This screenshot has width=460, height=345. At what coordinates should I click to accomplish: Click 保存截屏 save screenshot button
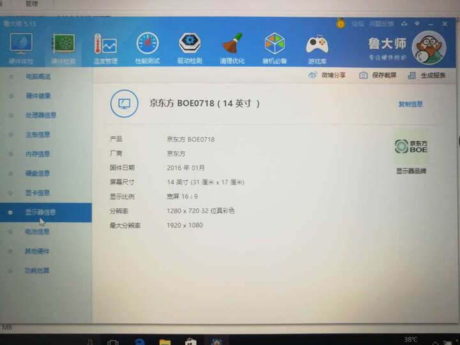(x=378, y=75)
